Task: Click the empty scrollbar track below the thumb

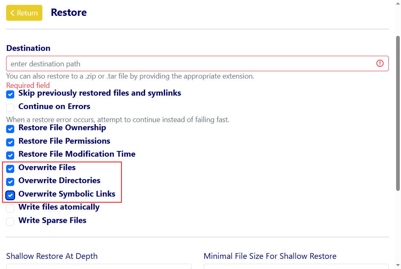Action: (x=398, y=228)
